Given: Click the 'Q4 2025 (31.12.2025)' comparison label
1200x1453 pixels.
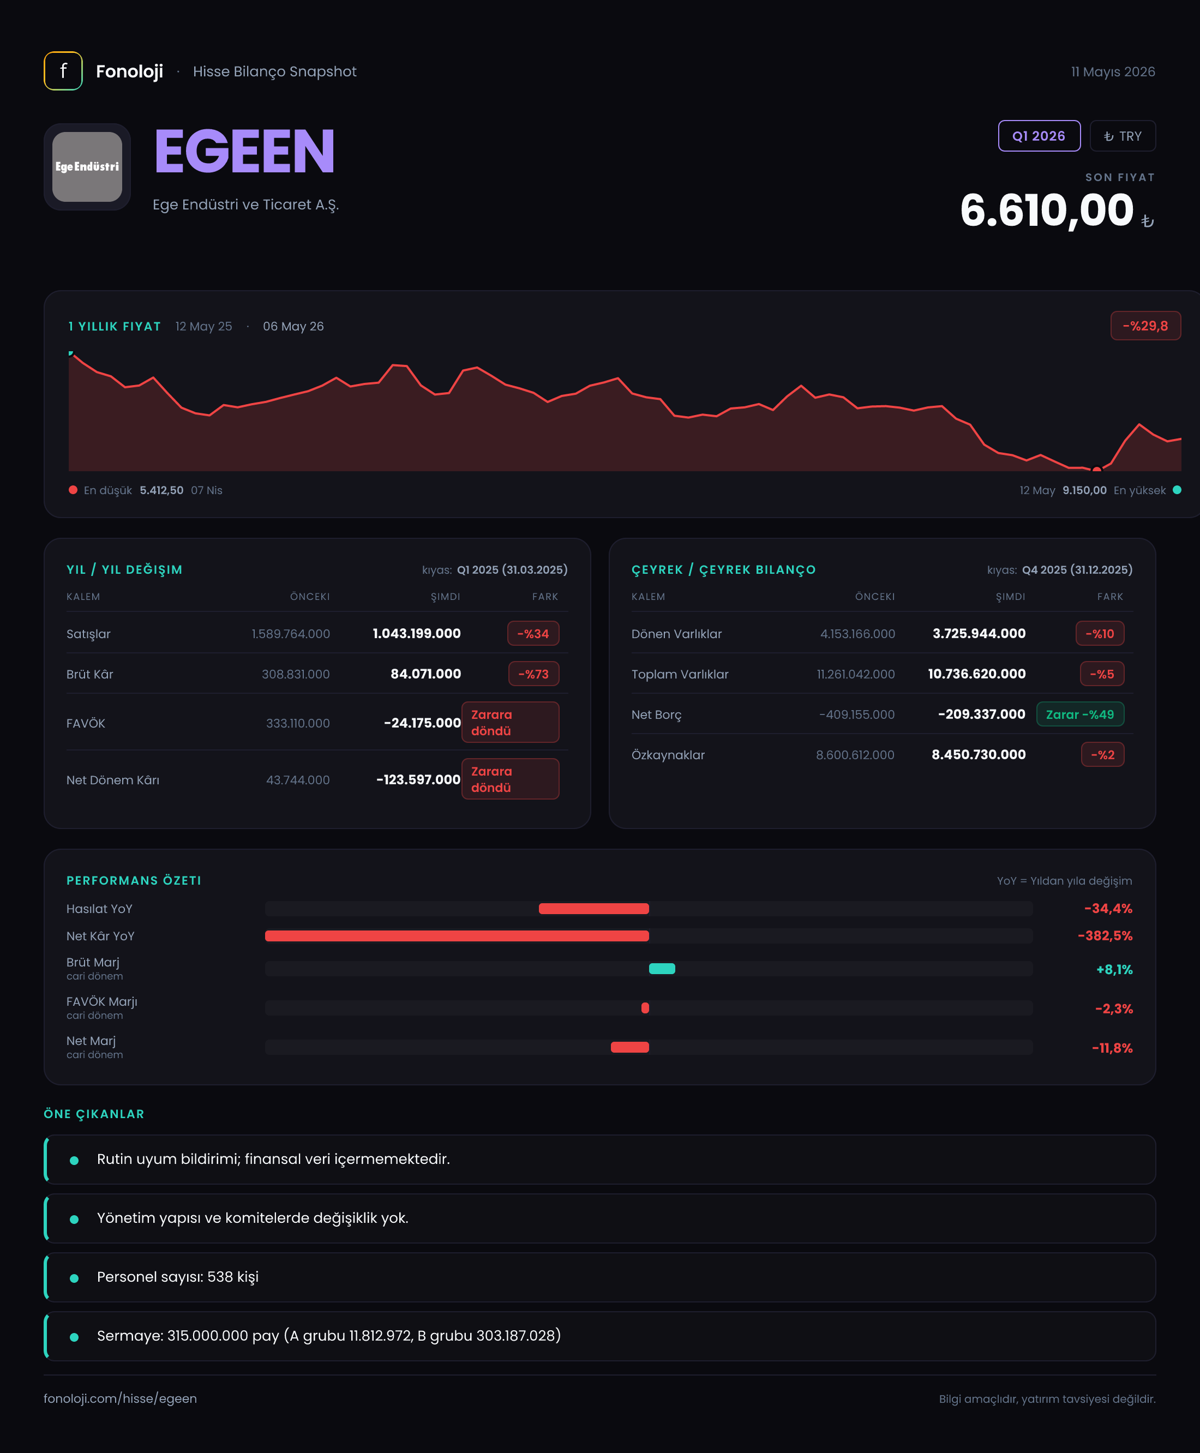Looking at the screenshot, I should (x=1077, y=569).
